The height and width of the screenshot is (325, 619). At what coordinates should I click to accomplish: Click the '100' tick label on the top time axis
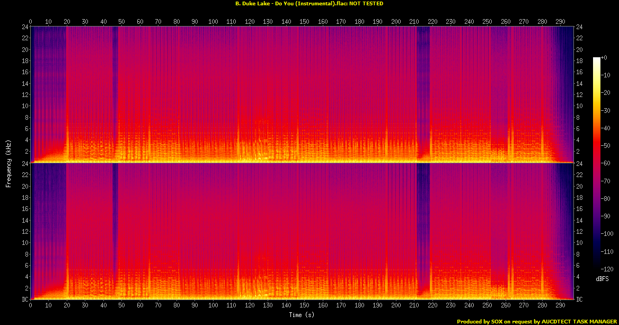click(x=213, y=22)
